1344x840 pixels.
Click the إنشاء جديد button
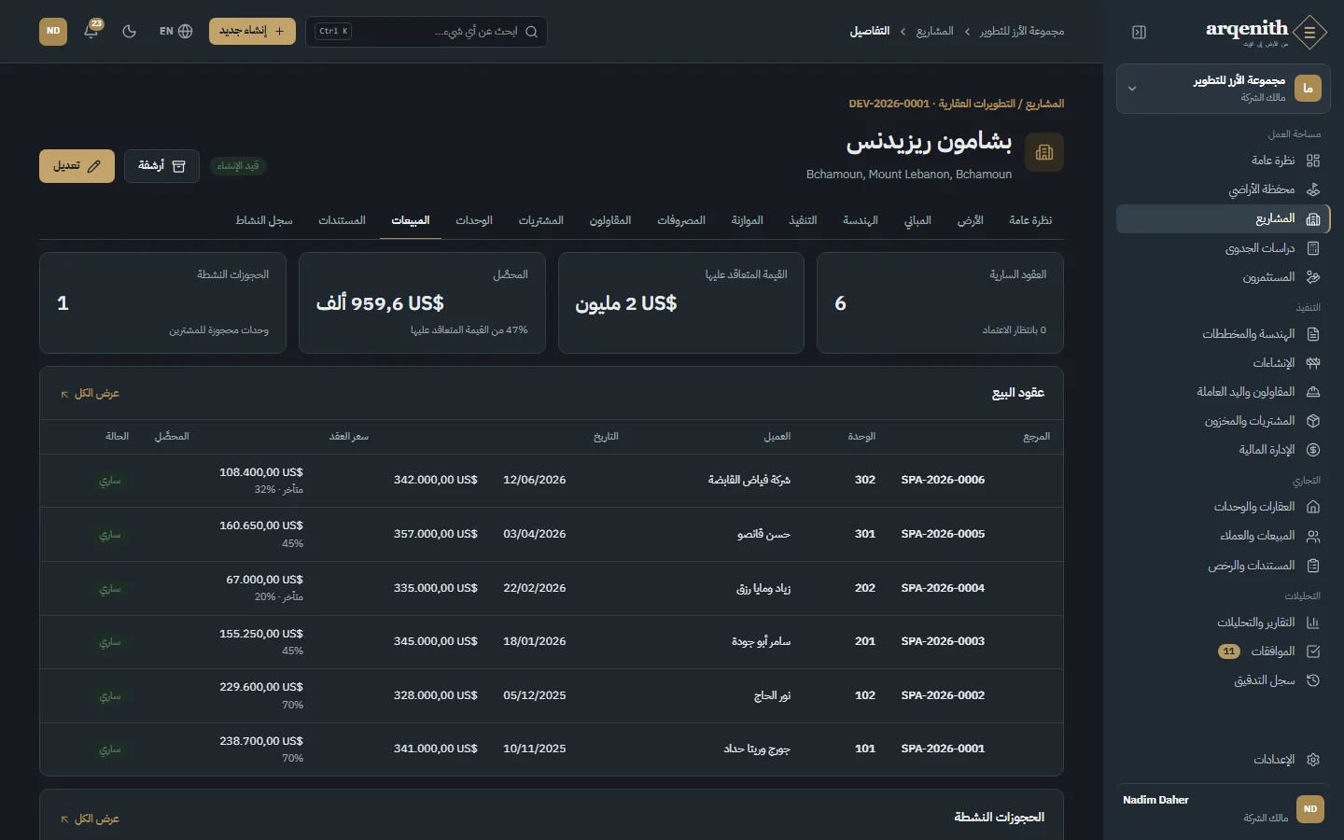pos(252,31)
